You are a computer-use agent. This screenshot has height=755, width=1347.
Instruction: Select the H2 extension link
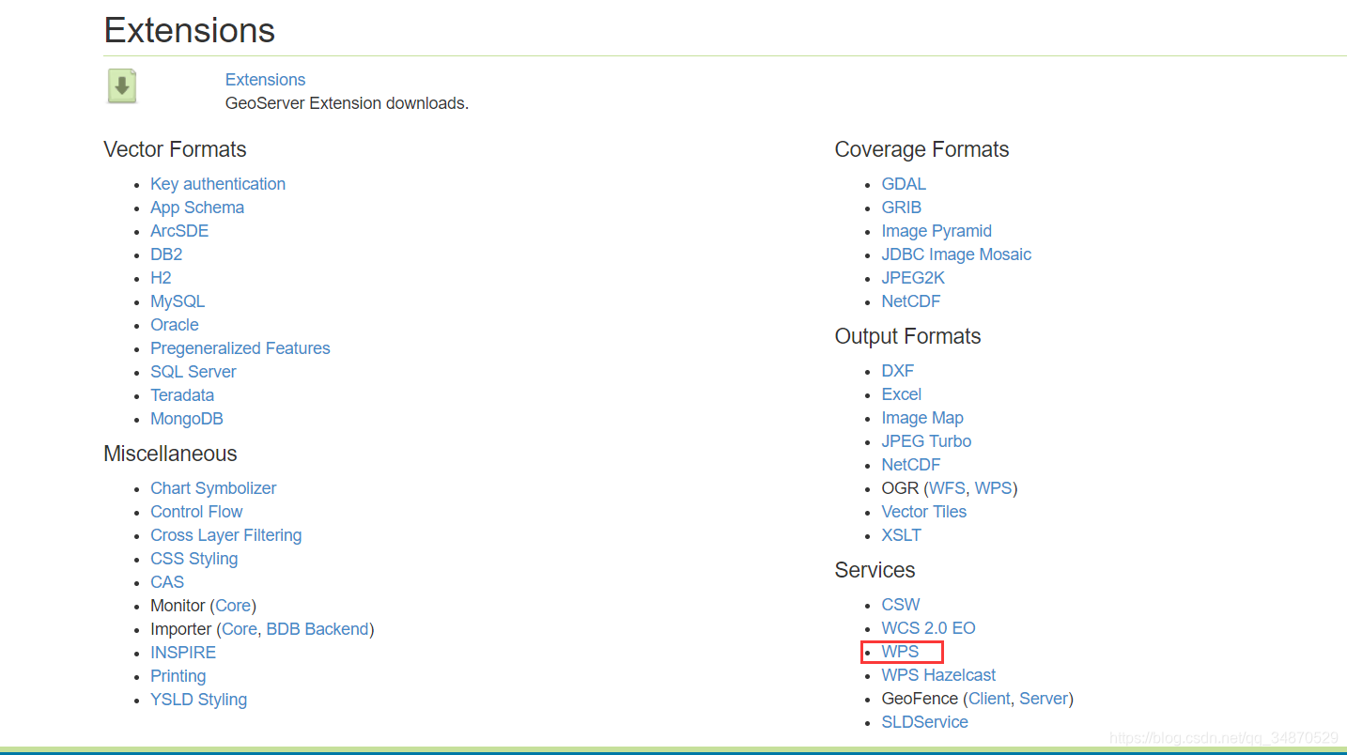(161, 278)
